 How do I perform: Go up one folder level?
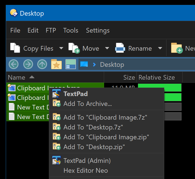(42, 64)
